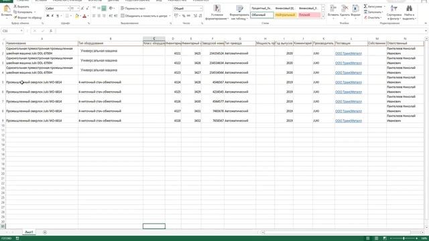Expand cell styles gallery
The height and width of the screenshot is (241, 429).
coord(323,17)
